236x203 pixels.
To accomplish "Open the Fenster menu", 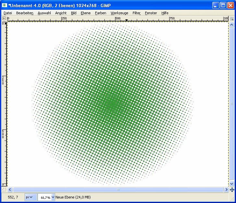I will (151, 13).
